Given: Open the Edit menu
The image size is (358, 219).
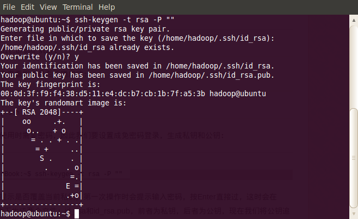Looking at the screenshot, I should [27, 7].
